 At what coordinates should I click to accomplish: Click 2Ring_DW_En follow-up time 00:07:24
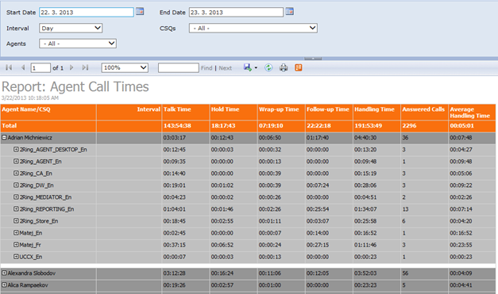pos(318,185)
